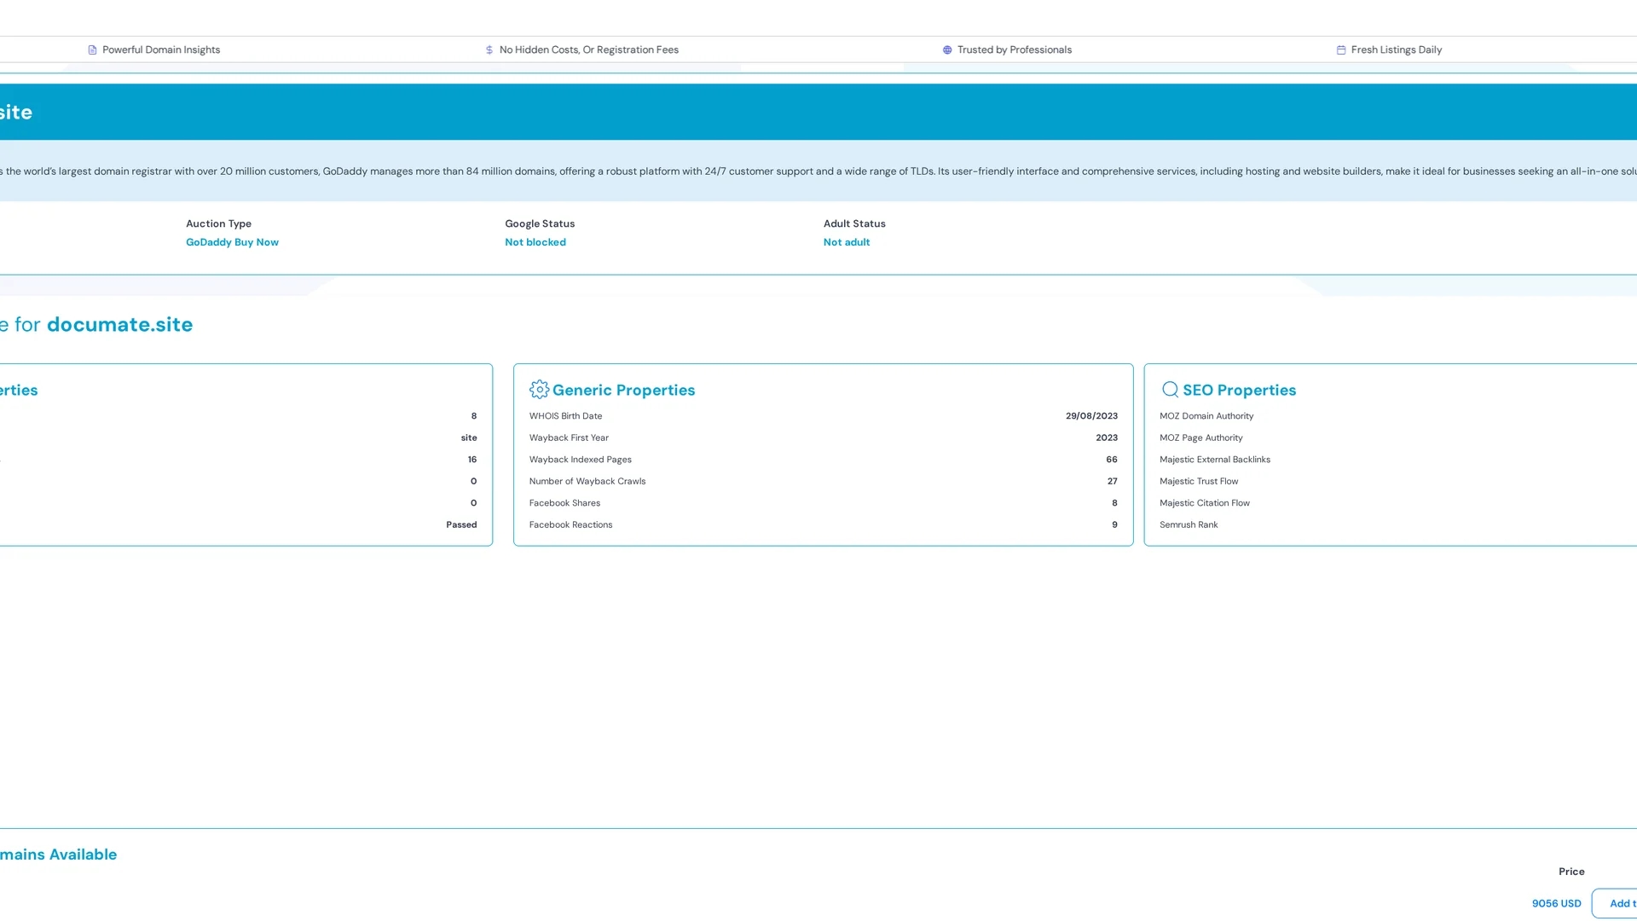Click the Auction Type label

click(x=218, y=223)
